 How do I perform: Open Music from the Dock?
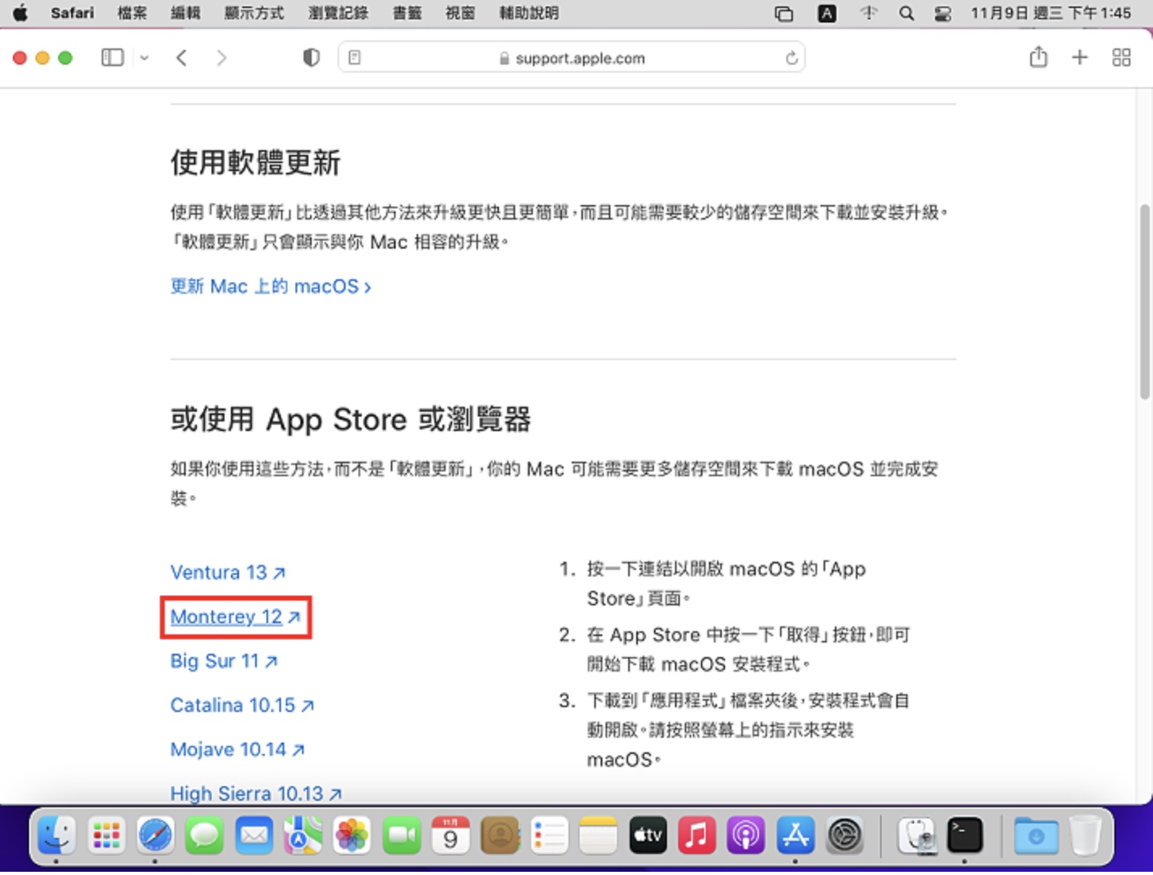697,835
